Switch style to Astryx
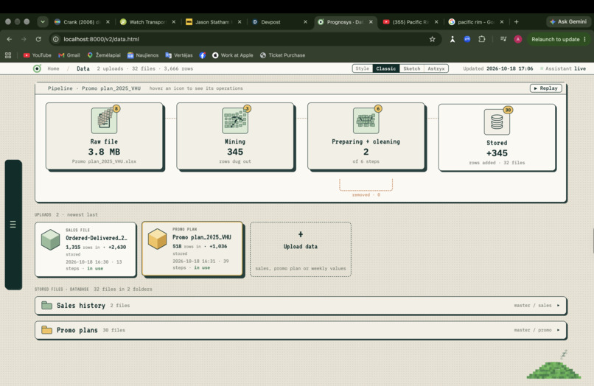This screenshot has width=594, height=386. (436, 69)
